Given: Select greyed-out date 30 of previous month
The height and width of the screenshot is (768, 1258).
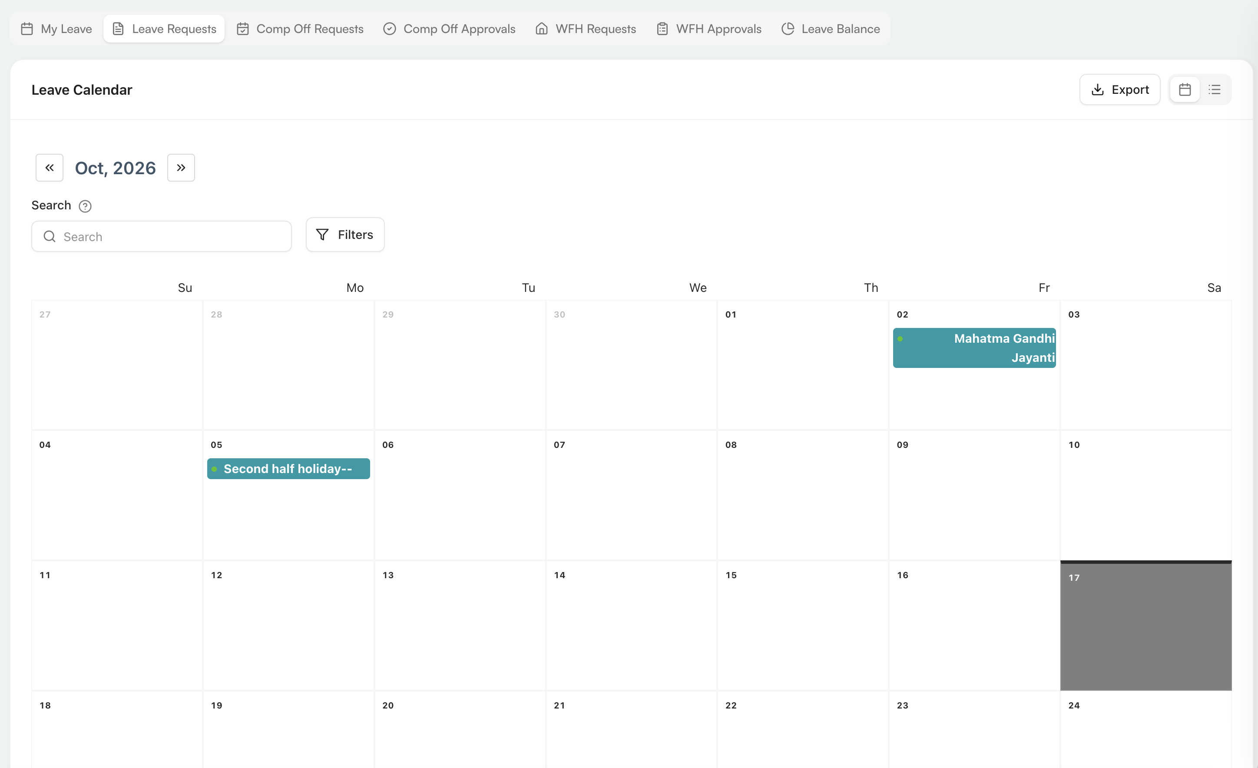Looking at the screenshot, I should [631, 365].
